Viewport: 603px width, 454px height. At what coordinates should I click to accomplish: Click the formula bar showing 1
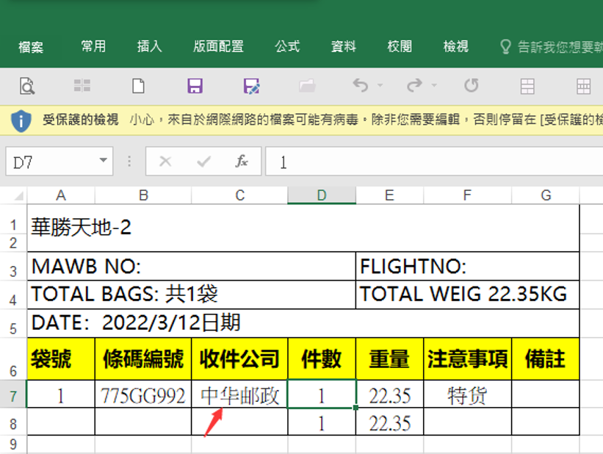click(433, 162)
